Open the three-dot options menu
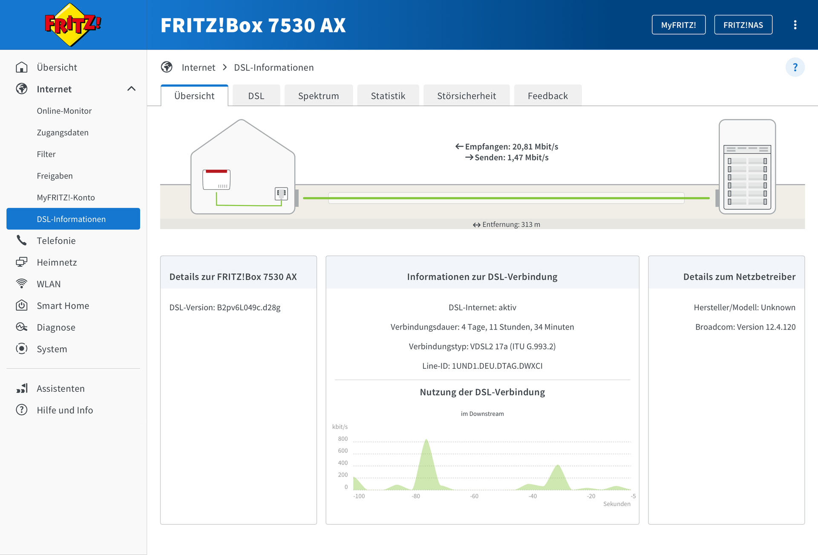 click(x=795, y=25)
